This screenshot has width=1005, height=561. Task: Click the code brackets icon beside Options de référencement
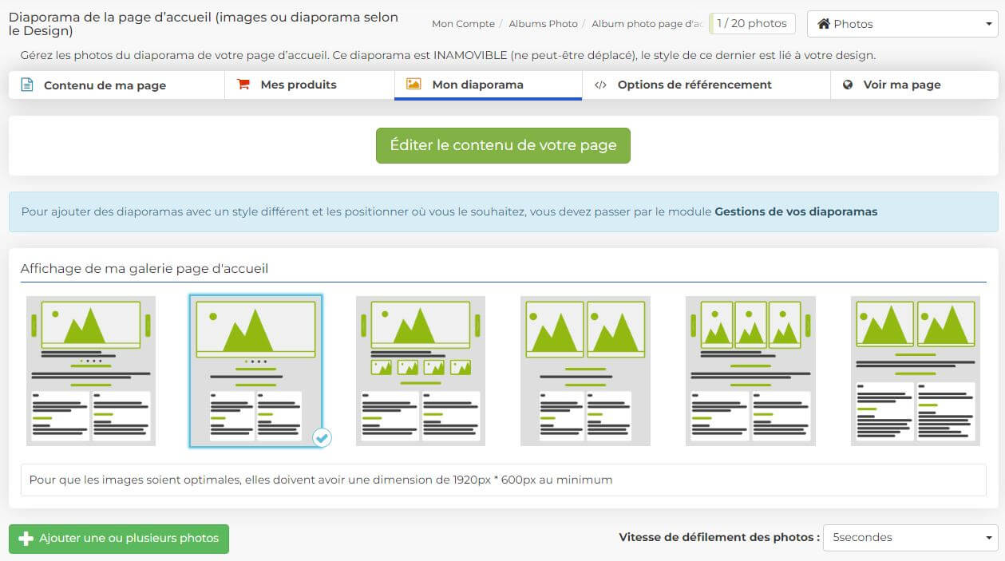[x=601, y=85]
